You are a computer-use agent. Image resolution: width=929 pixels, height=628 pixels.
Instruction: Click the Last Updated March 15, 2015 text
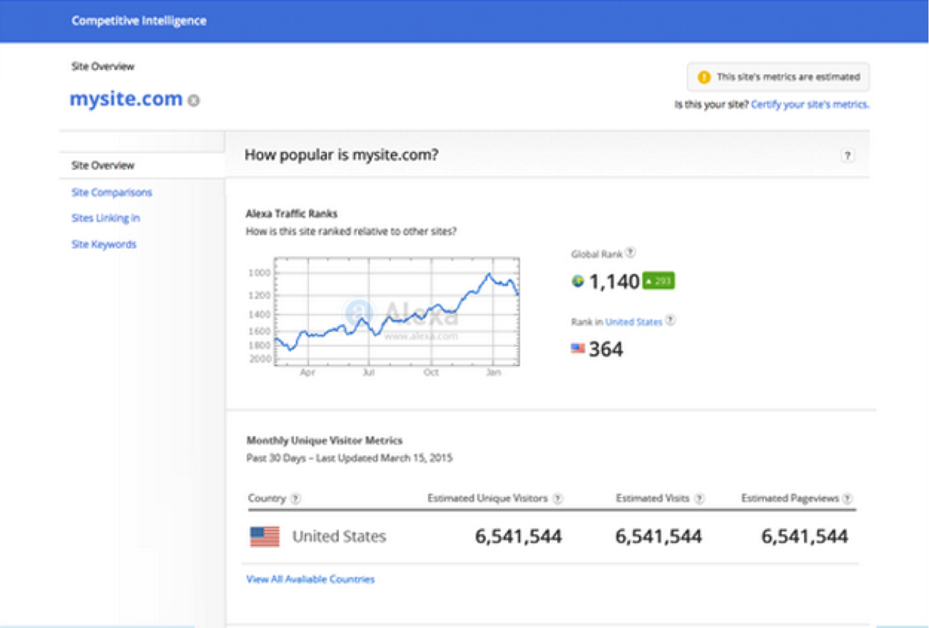coord(386,457)
